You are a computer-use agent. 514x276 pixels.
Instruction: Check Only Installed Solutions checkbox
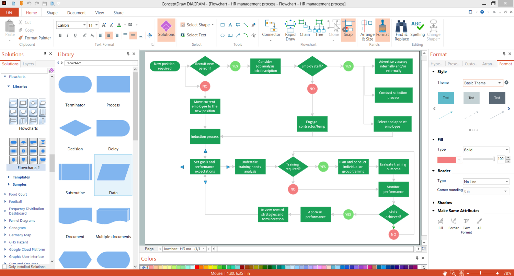[x=4, y=267]
